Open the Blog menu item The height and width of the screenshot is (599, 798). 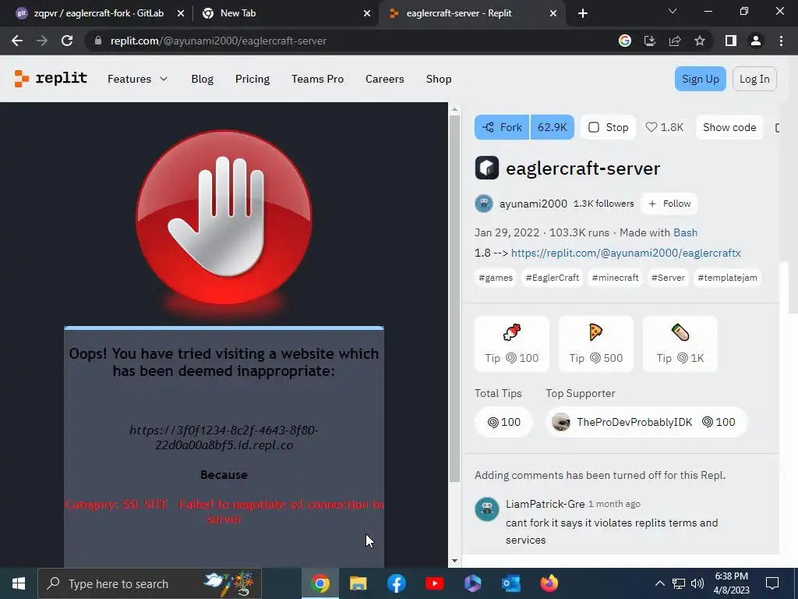pyautogui.click(x=203, y=79)
